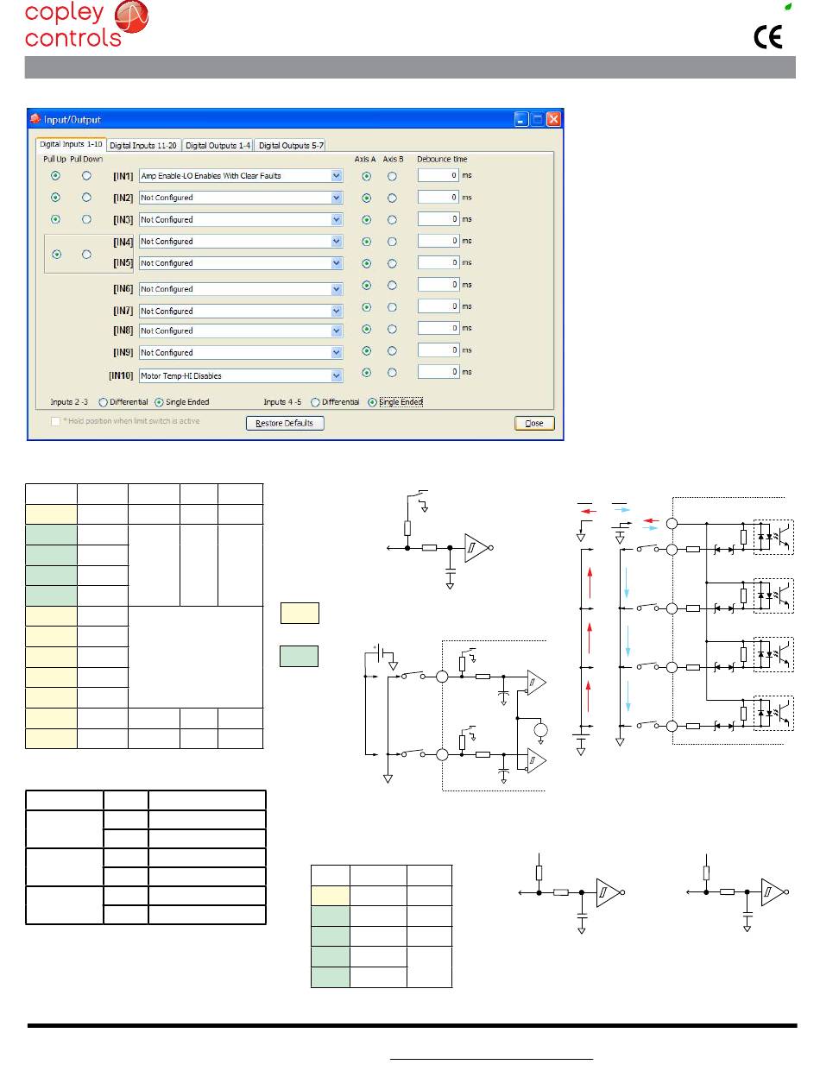Open the IN8 function dropdown

tap(337, 331)
